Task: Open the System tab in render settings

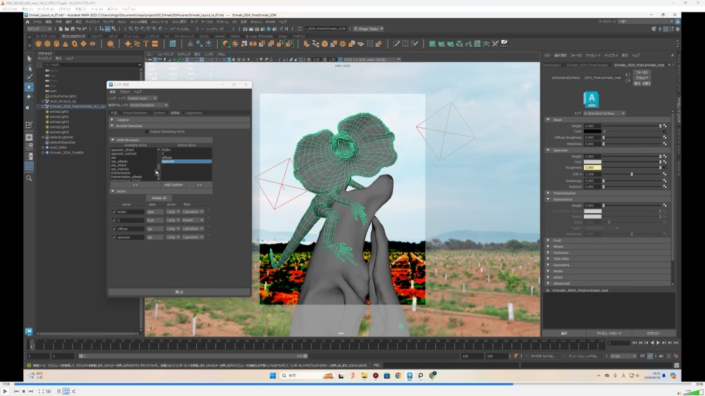Action: (159, 112)
